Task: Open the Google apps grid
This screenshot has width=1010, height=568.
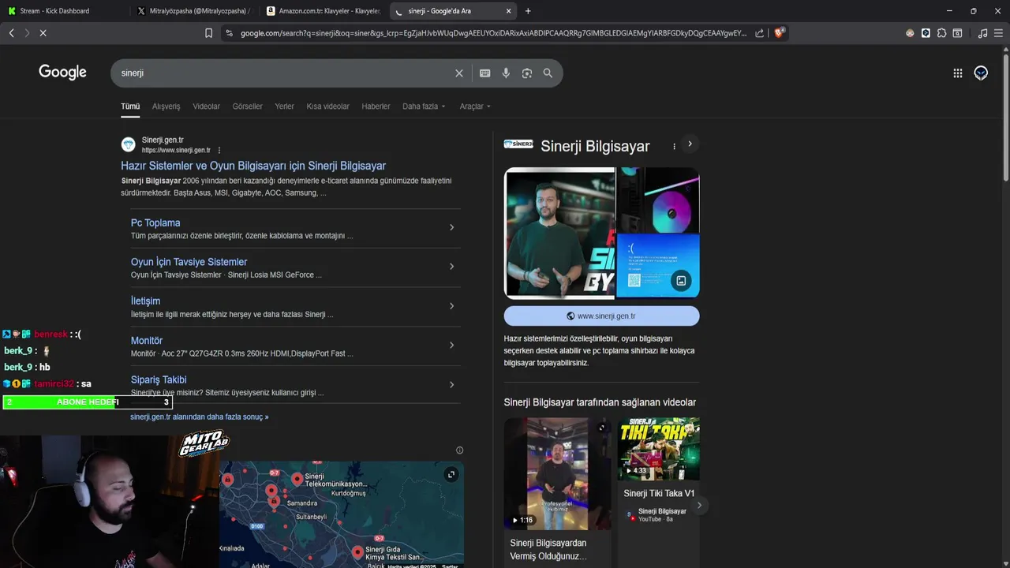Action: 958,73
